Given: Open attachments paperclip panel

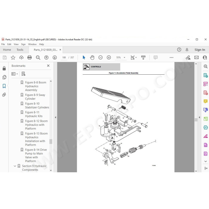Looking at the screenshot, I should [x=4, y=95].
